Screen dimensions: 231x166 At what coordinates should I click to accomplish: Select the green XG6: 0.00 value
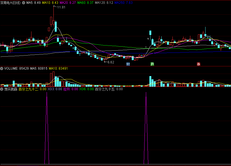pos(86,89)
